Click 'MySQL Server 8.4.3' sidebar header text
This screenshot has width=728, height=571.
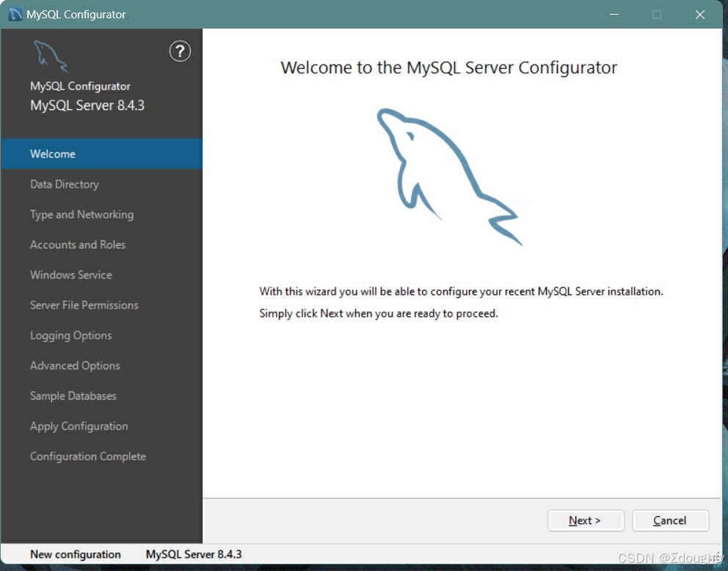[x=87, y=106]
